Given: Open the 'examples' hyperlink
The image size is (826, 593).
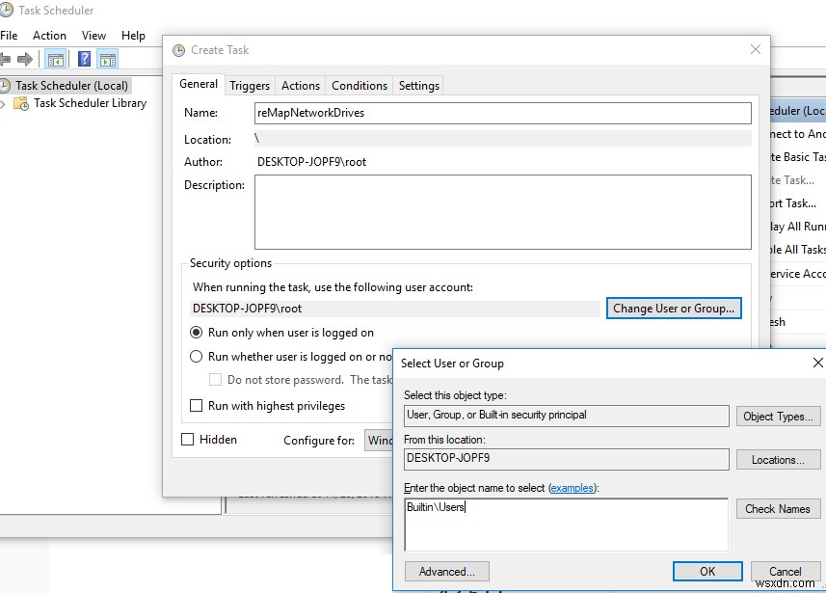Looking at the screenshot, I should (573, 488).
